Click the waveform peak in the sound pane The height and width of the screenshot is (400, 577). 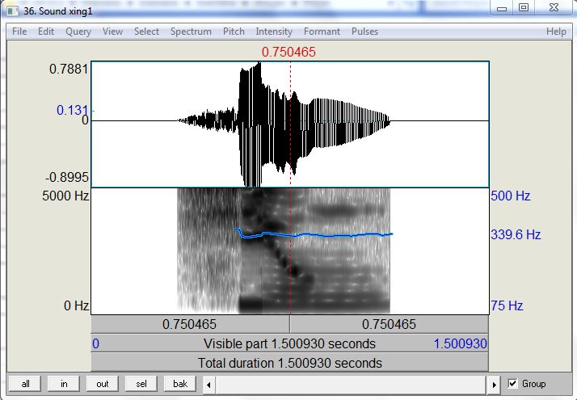point(259,65)
